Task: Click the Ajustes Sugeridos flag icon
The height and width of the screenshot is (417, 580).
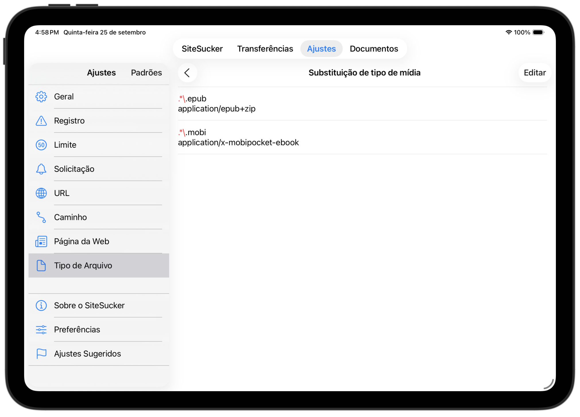Action: coord(41,354)
